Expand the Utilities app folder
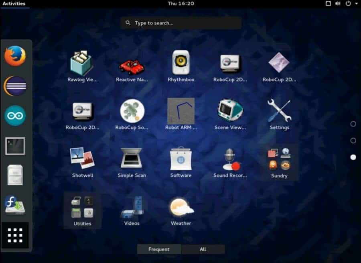The height and width of the screenshot is (263, 361). [x=82, y=211]
